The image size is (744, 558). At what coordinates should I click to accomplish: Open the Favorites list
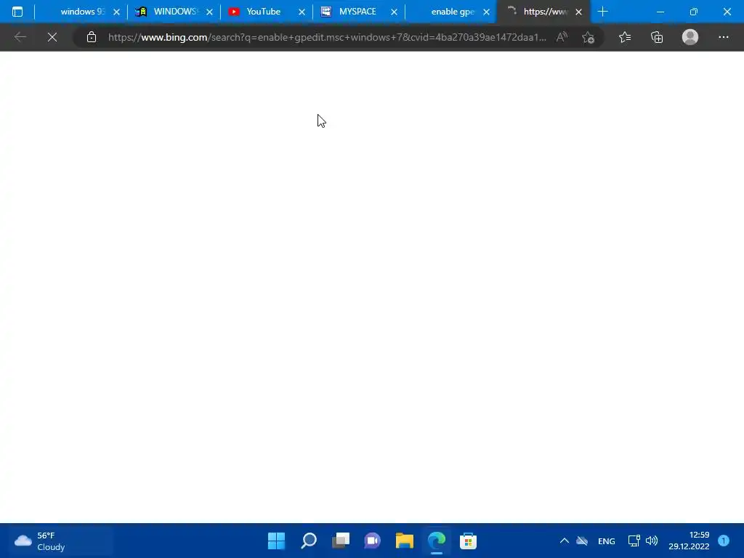625,37
